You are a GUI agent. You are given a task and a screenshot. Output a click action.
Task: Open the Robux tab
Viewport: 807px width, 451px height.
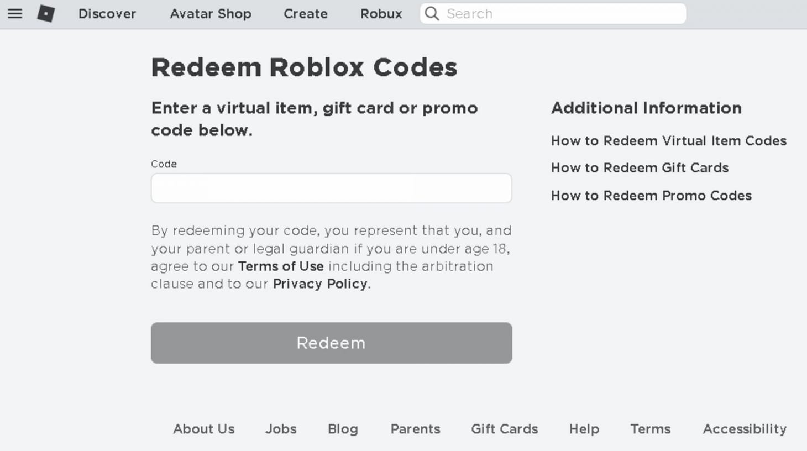click(380, 14)
